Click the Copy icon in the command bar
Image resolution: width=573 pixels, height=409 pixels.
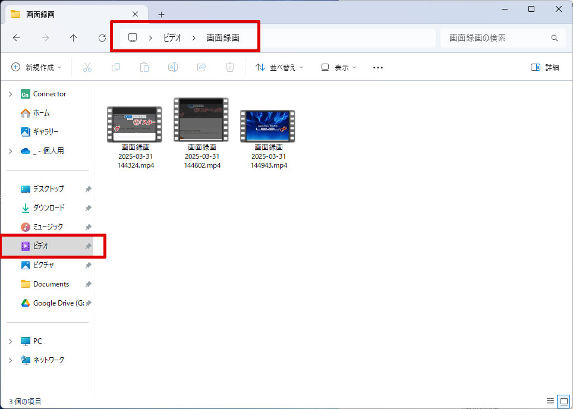(x=115, y=67)
